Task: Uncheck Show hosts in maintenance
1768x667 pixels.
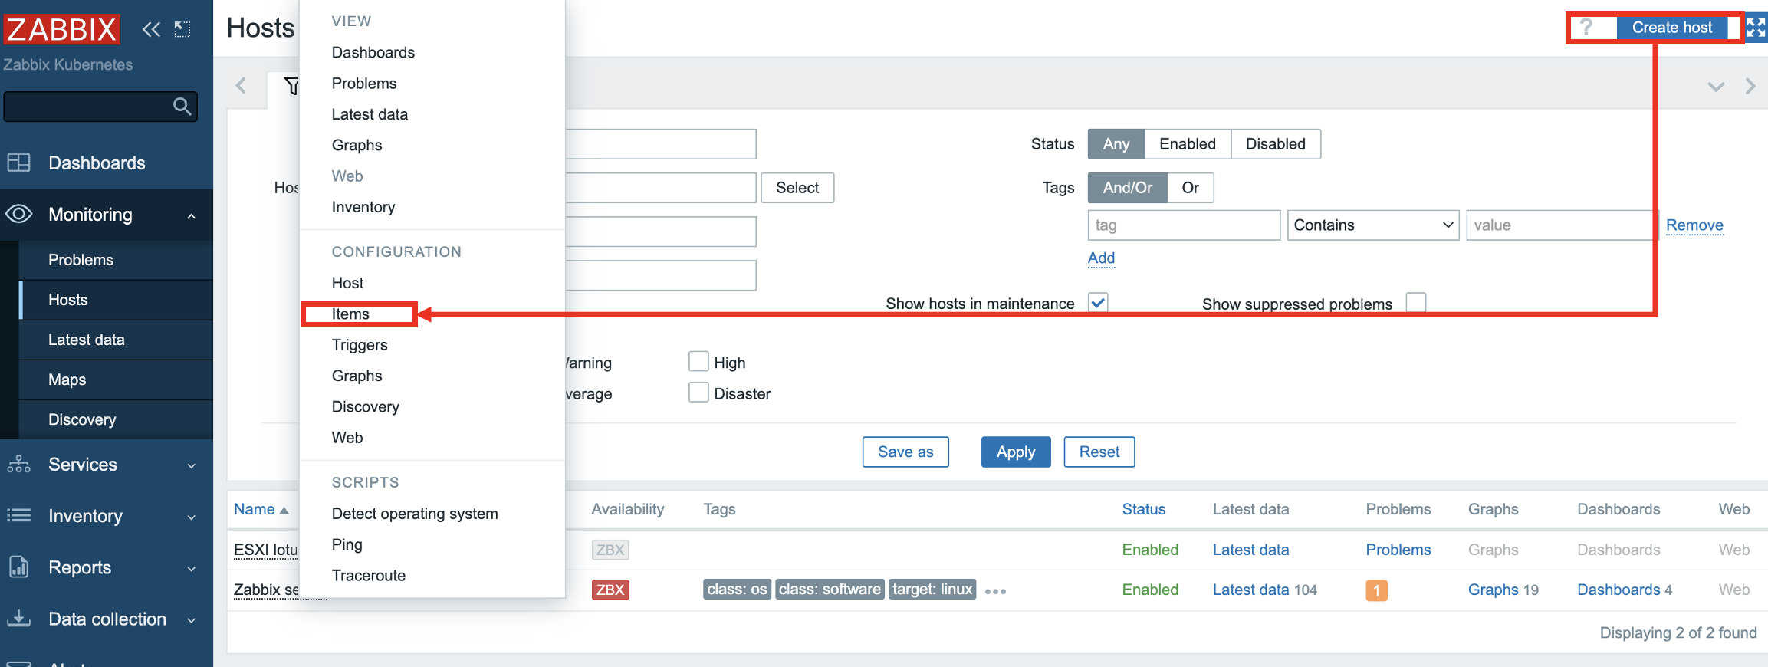Action: click(1098, 303)
